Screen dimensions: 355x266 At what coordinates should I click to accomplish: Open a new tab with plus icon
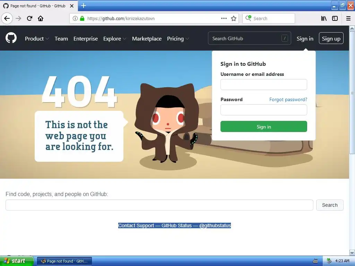(x=84, y=6)
